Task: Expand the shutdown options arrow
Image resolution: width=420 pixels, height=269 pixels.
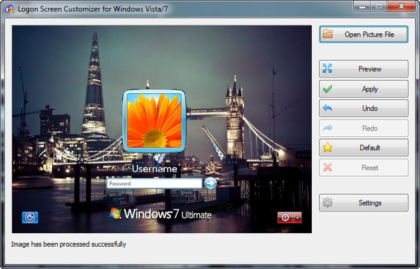Action: tap(298, 218)
